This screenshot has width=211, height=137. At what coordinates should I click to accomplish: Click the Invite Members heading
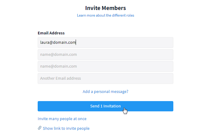(105, 8)
